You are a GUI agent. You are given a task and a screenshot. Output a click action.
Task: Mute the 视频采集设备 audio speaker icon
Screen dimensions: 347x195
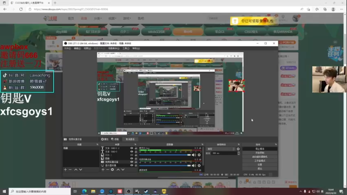[194, 166]
